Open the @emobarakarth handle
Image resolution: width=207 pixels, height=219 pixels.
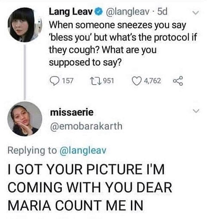(x=86, y=126)
